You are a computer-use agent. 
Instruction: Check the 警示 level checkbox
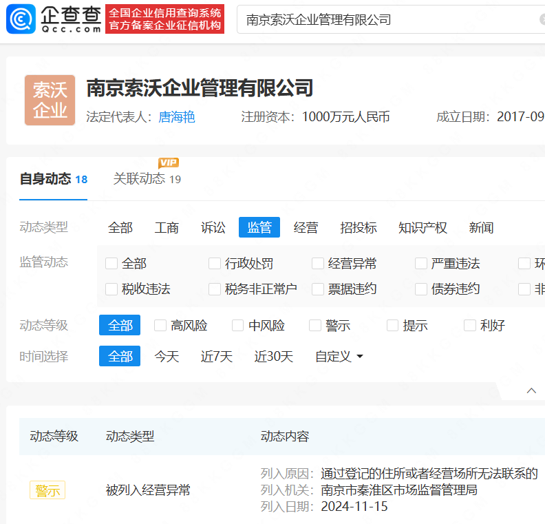315,326
